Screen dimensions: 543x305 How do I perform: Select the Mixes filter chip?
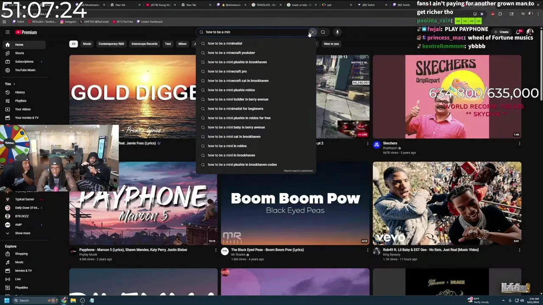(182, 44)
